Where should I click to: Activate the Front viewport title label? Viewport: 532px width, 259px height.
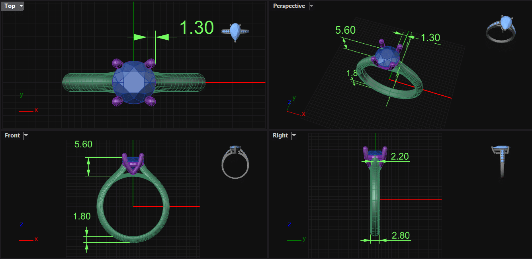[x=12, y=135]
